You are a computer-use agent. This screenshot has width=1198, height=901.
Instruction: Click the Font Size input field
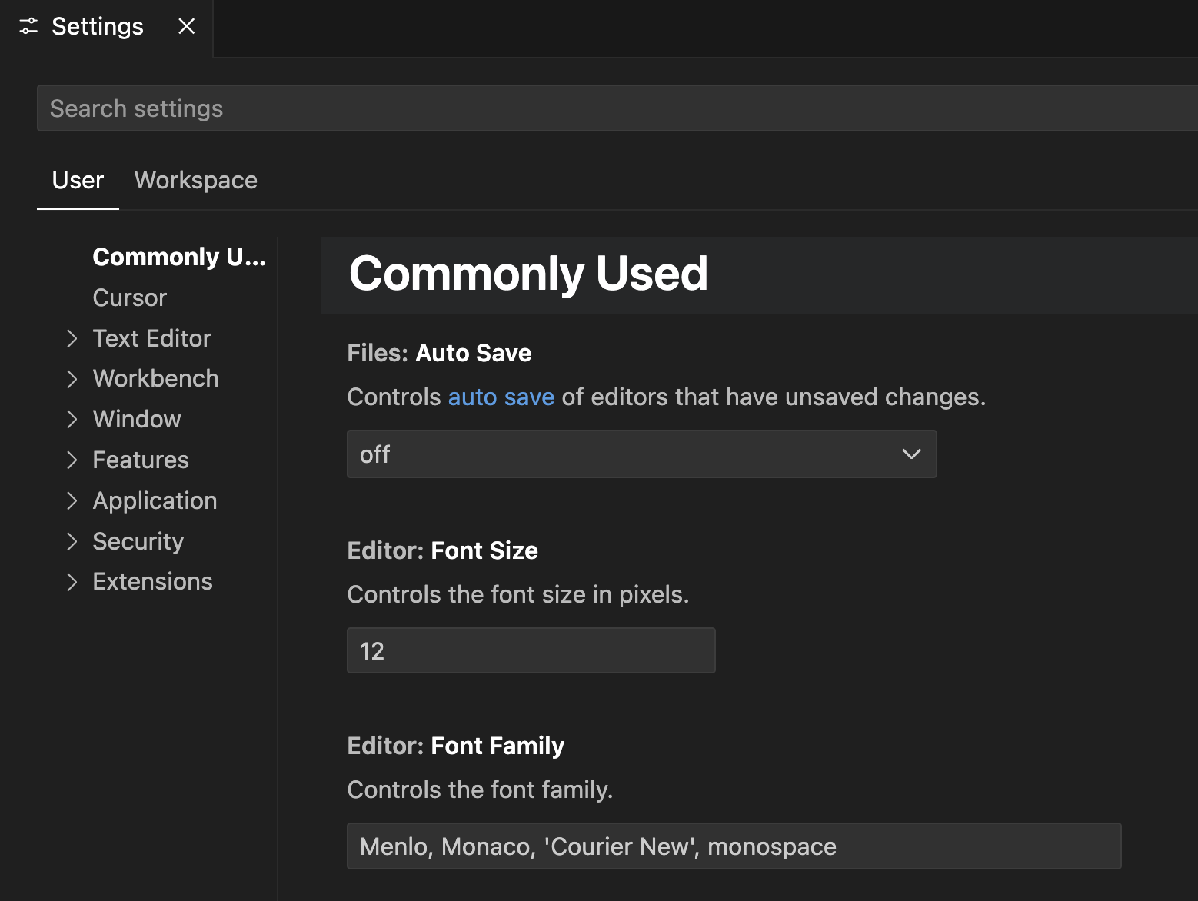coord(531,650)
